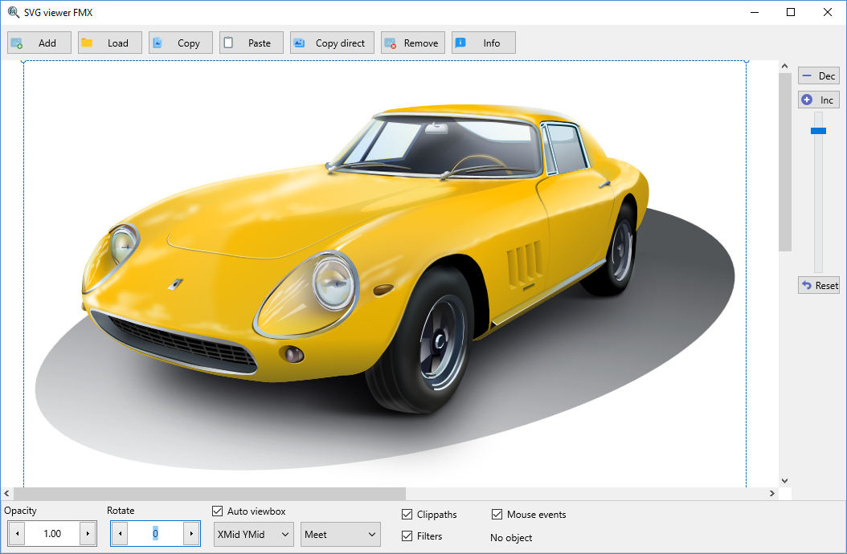
Task: Click the Paste clipboard icon
Action: pyautogui.click(x=229, y=43)
